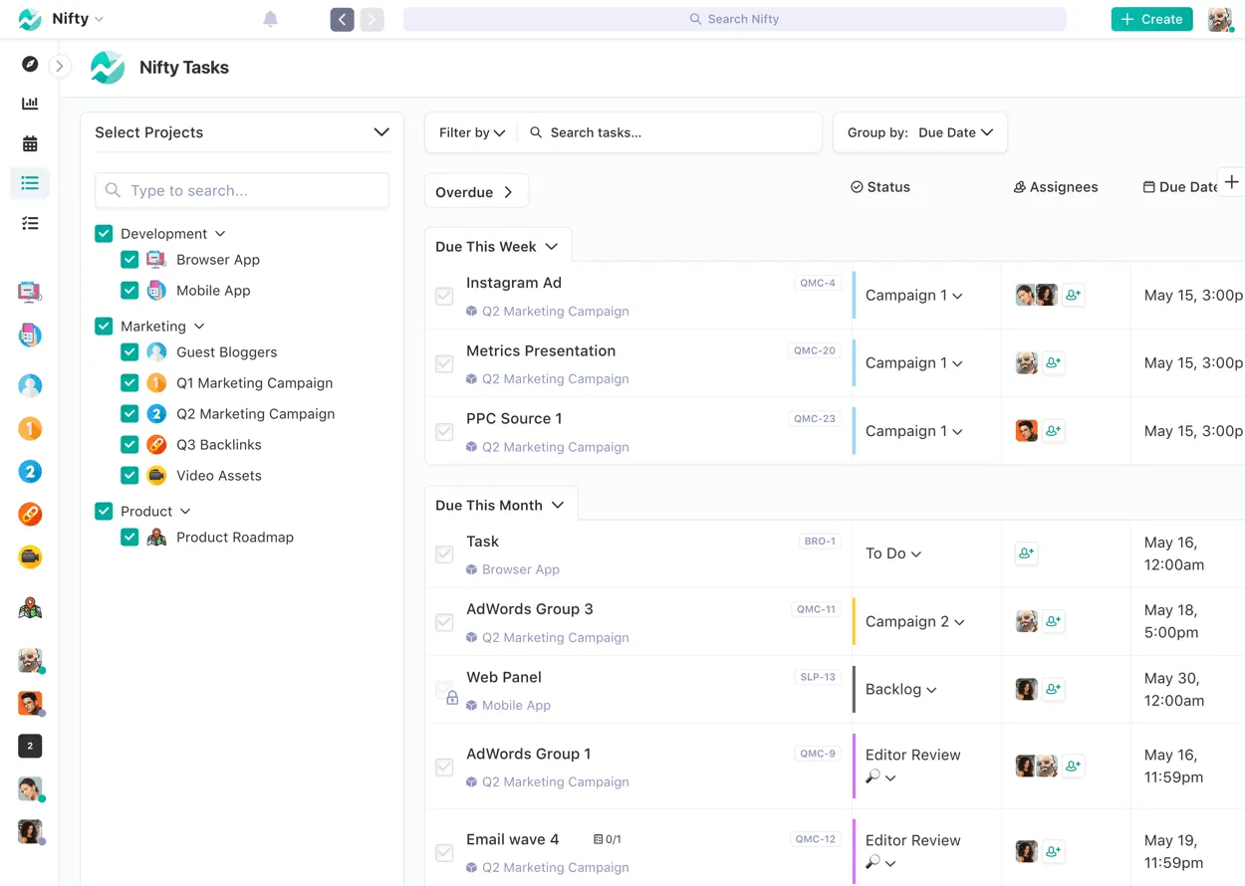The width and height of the screenshot is (1245, 886).
Task: Click the notification bell icon
Action: 270,18
